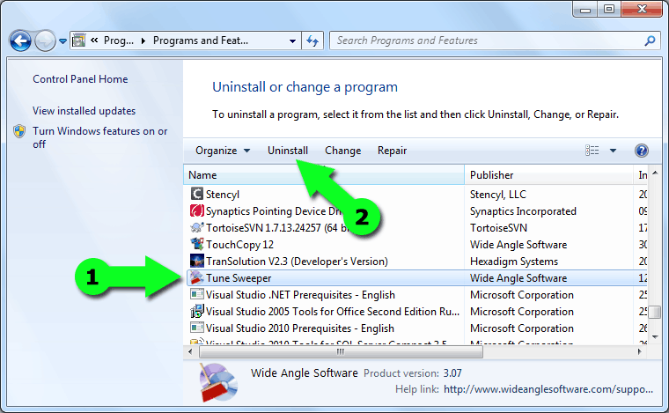Click the search magnifier icon
The image size is (669, 413).
coord(650,41)
